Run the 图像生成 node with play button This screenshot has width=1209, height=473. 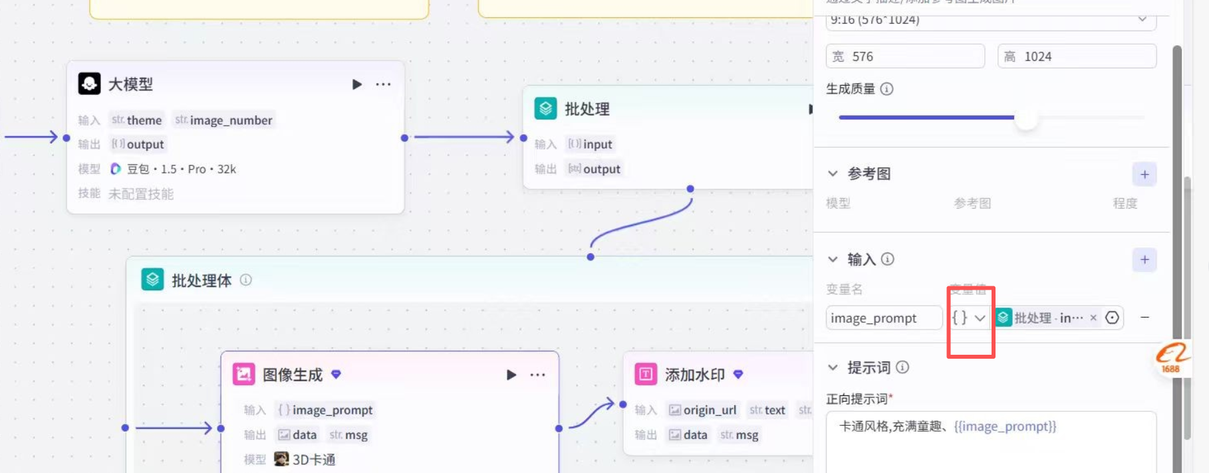point(511,375)
